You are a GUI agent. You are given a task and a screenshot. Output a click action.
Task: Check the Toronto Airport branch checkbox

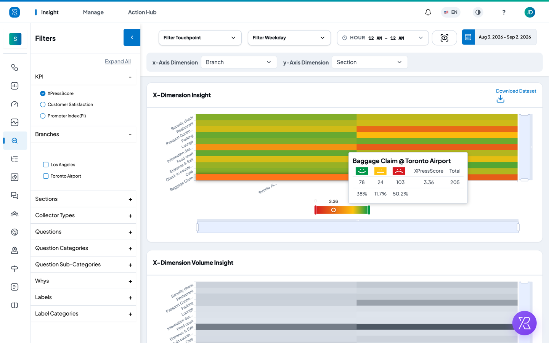[46, 176]
